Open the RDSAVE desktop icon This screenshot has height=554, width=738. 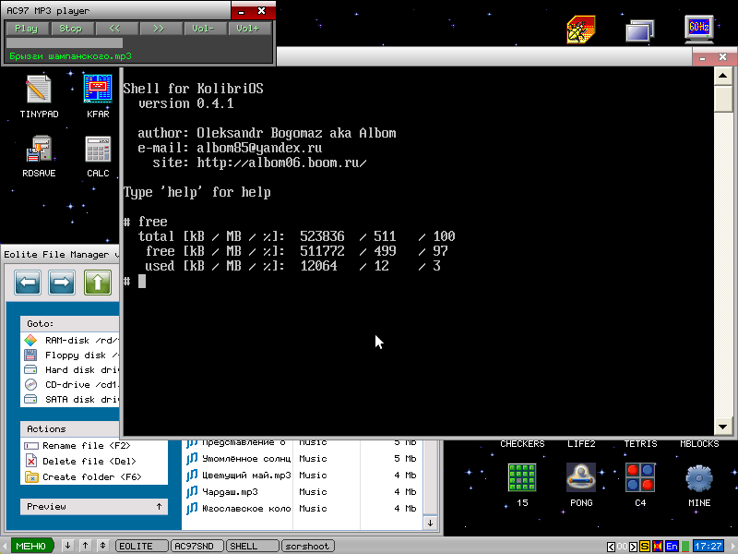pyautogui.click(x=39, y=149)
